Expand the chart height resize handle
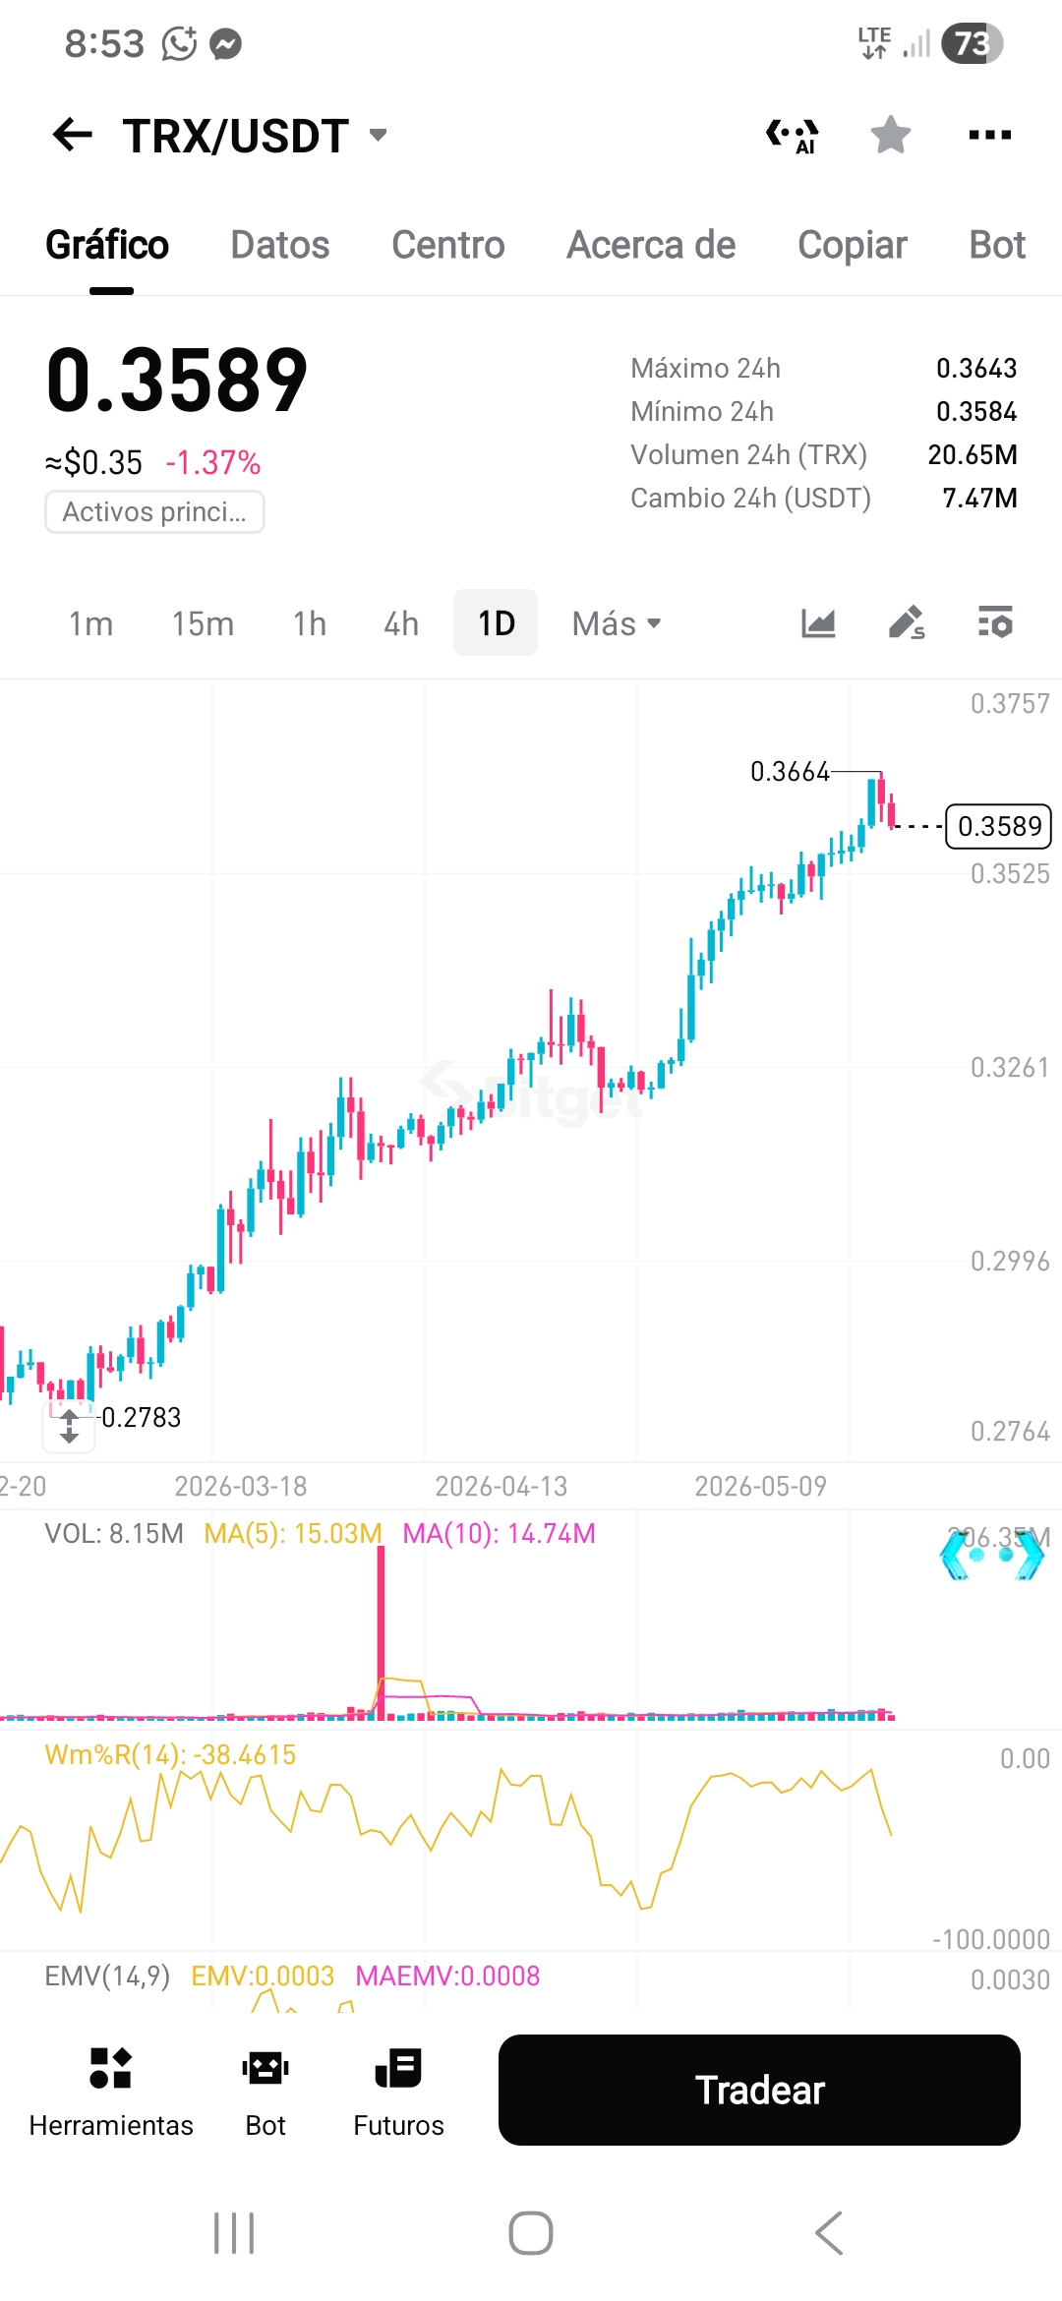This screenshot has height=2301, width=1062. [69, 1426]
